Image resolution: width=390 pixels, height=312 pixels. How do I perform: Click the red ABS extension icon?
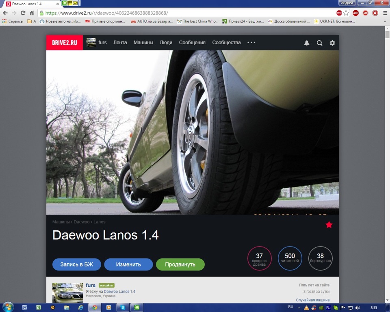(365, 13)
